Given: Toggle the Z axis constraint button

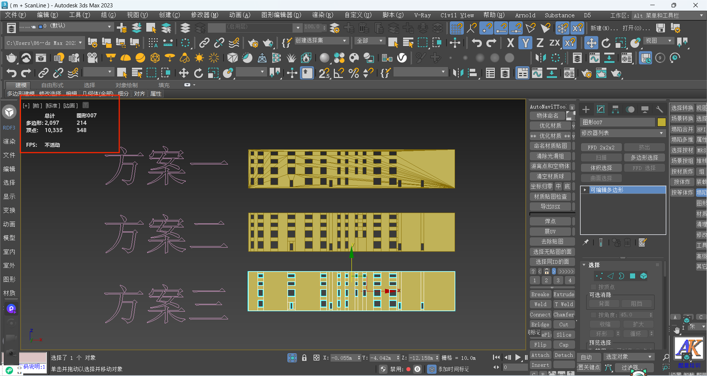Looking at the screenshot, I should pyautogui.click(x=540, y=43).
